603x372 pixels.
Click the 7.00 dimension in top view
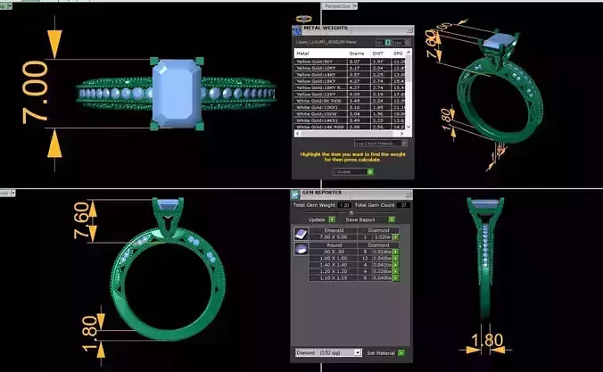[x=35, y=93]
